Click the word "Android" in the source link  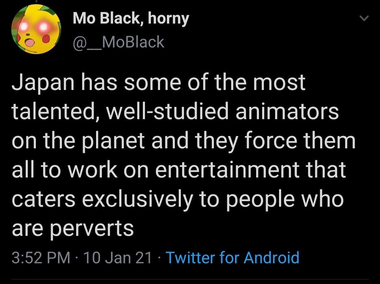272,258
